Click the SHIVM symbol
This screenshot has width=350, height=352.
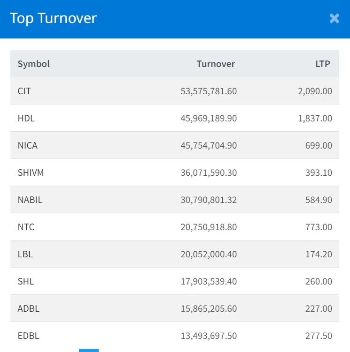click(x=31, y=172)
